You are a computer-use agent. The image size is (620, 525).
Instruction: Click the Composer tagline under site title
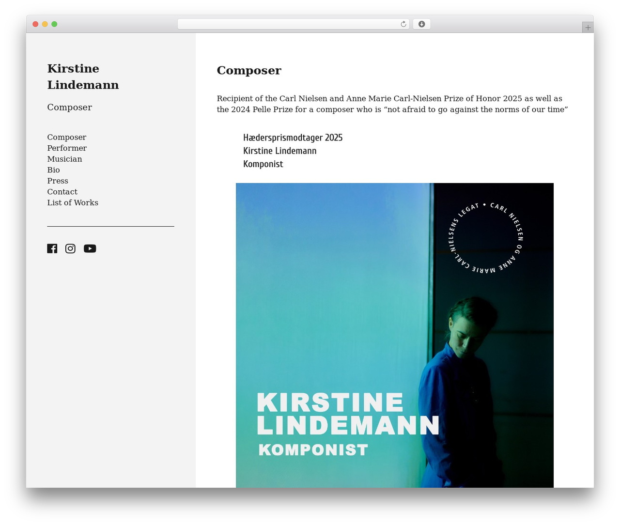click(x=70, y=107)
